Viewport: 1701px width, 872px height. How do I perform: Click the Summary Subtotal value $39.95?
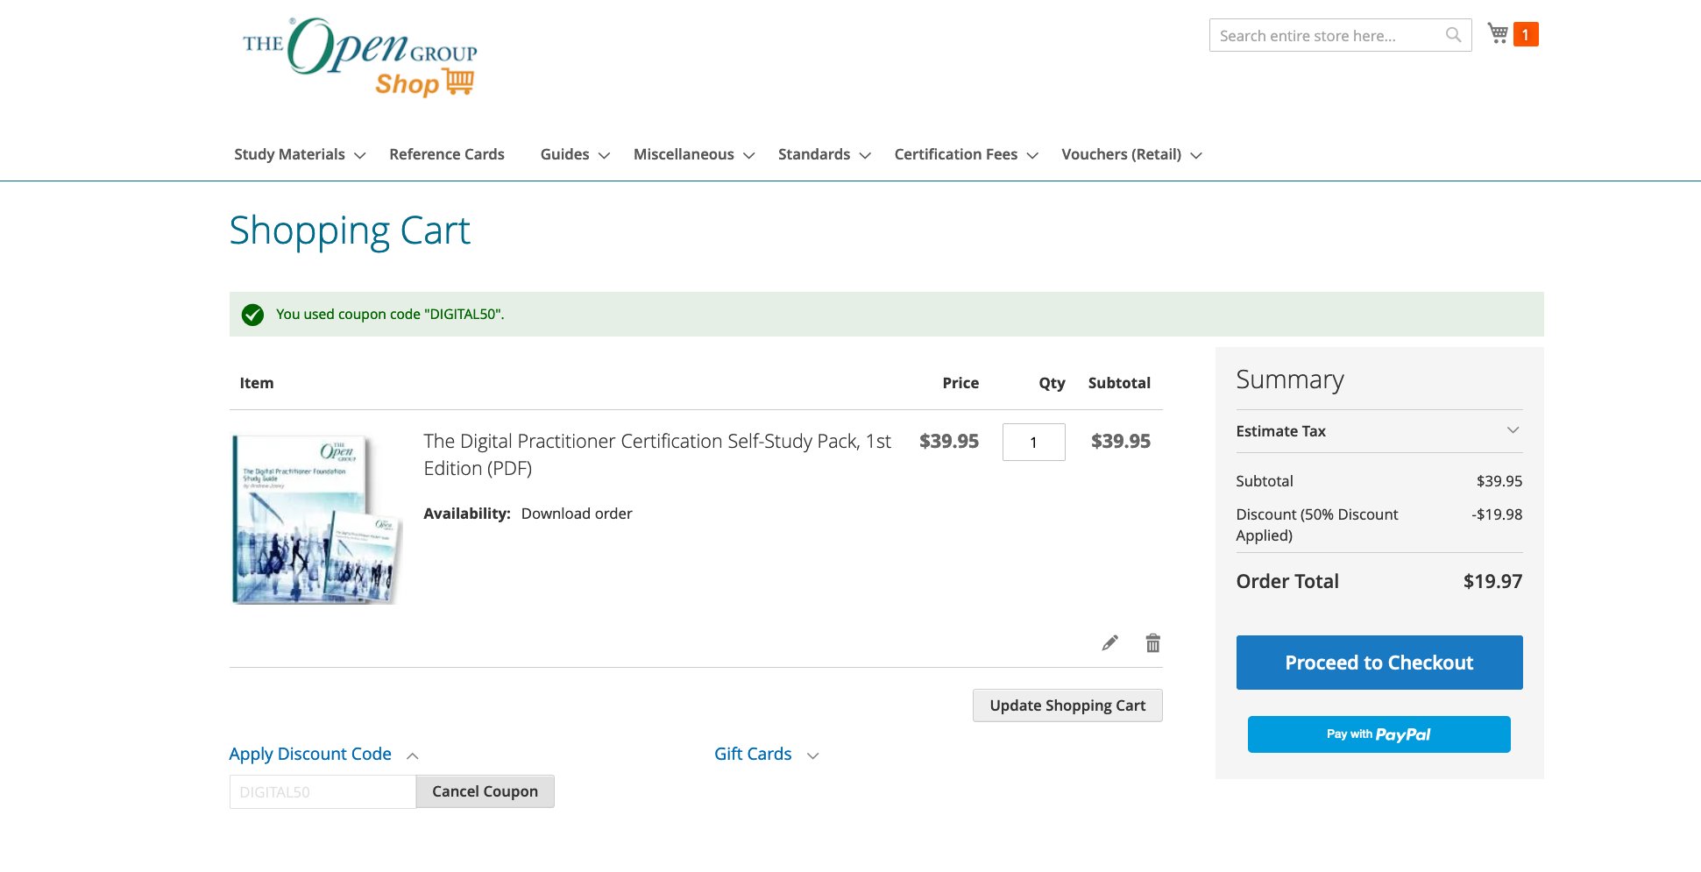(x=1499, y=481)
